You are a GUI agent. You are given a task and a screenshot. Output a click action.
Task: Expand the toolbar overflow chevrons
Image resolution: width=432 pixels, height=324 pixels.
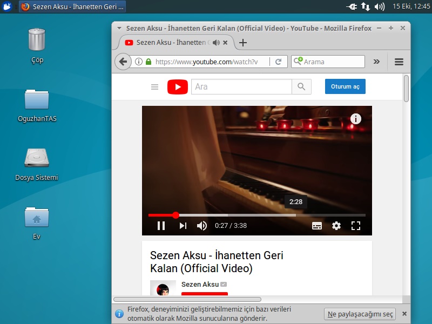376,62
